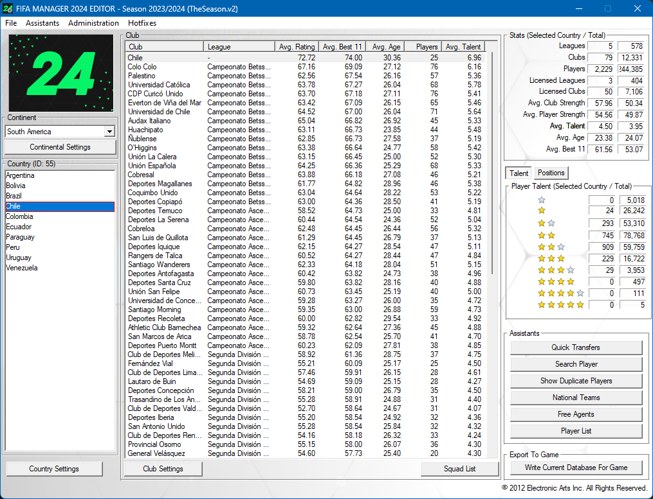Select Paraguay in the country list
This screenshot has height=499, width=653.
[x=60, y=237]
